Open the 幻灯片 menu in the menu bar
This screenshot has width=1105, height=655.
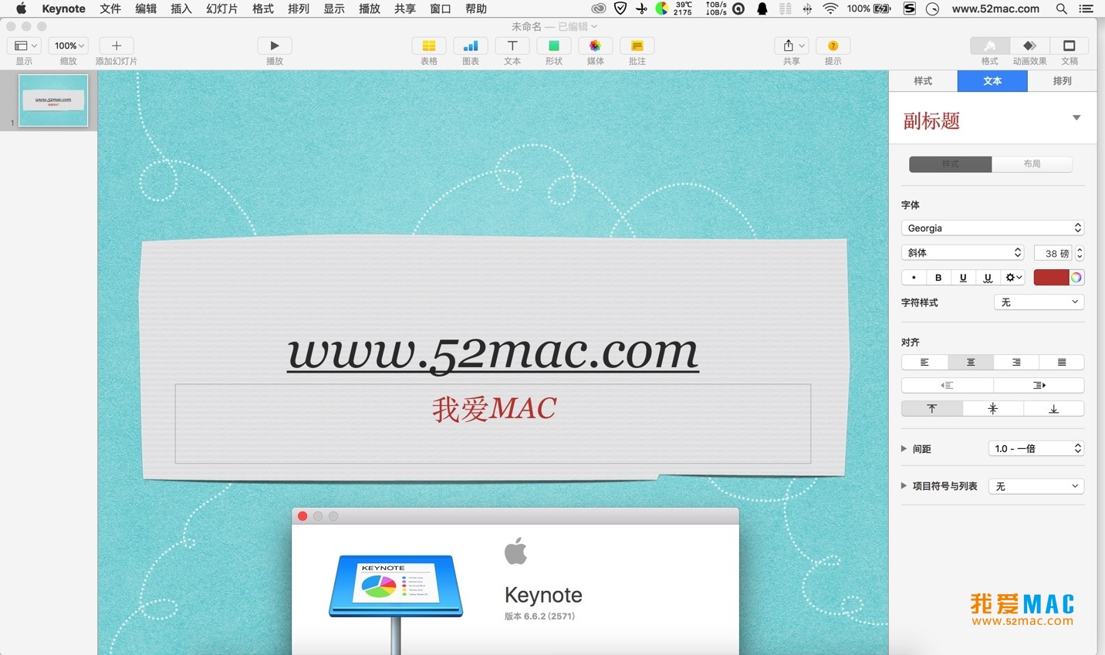pyautogui.click(x=223, y=8)
